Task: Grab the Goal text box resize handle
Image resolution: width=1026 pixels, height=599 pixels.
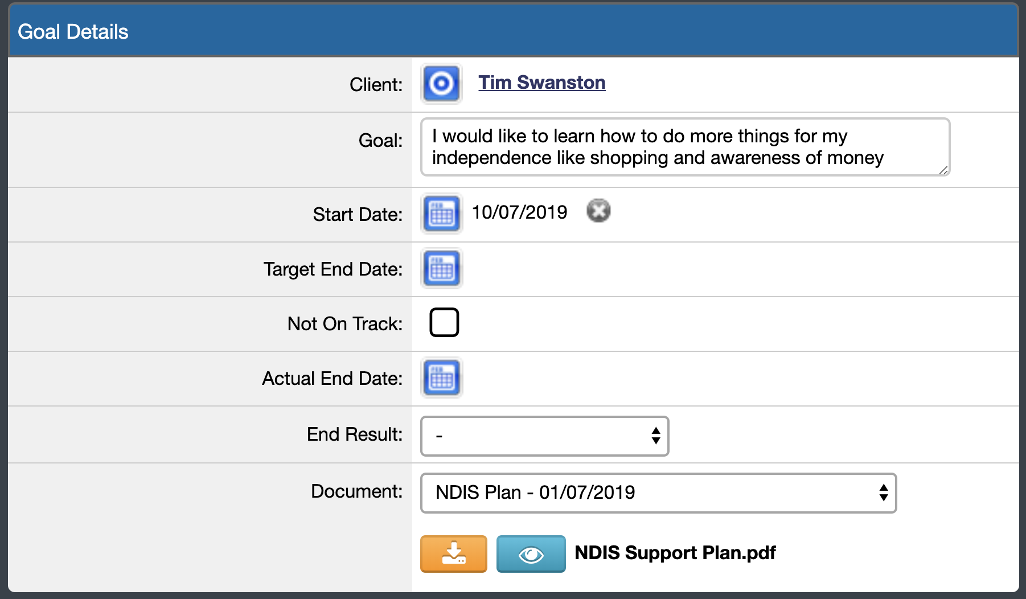Action: pos(943,170)
